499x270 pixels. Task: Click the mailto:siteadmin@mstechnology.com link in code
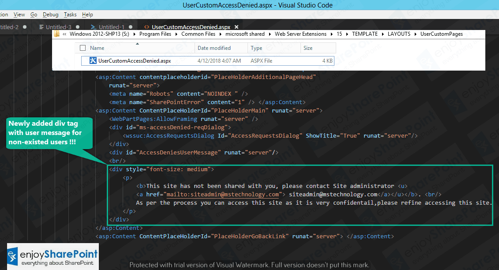click(223, 194)
